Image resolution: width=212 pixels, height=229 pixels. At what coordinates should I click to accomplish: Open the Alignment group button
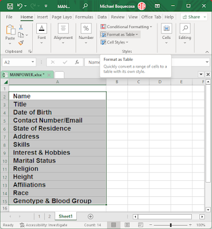point(63,34)
